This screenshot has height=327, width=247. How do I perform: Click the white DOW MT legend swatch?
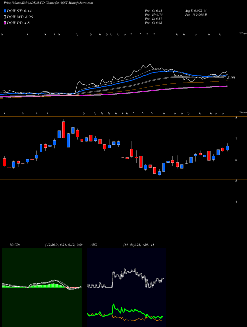tap(5, 17)
